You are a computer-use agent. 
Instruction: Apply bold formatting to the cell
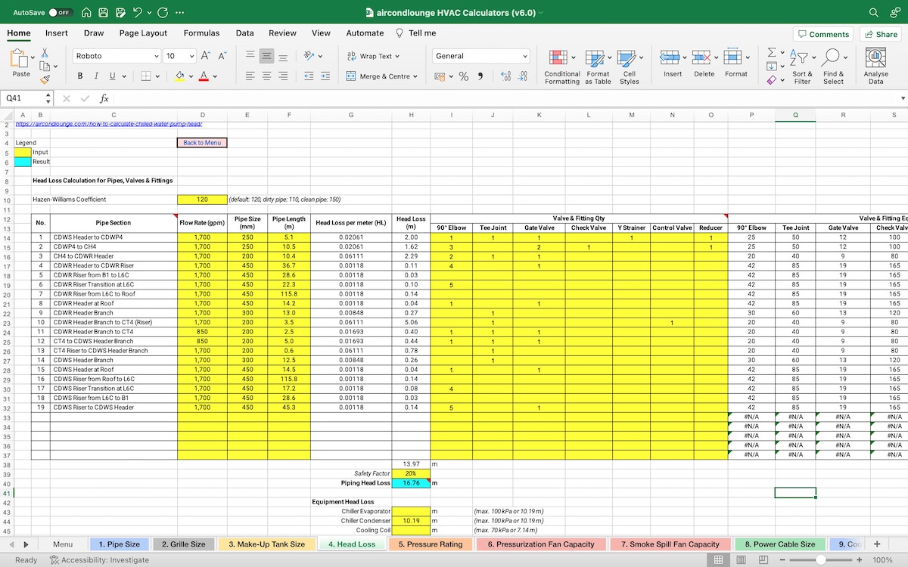(80, 76)
